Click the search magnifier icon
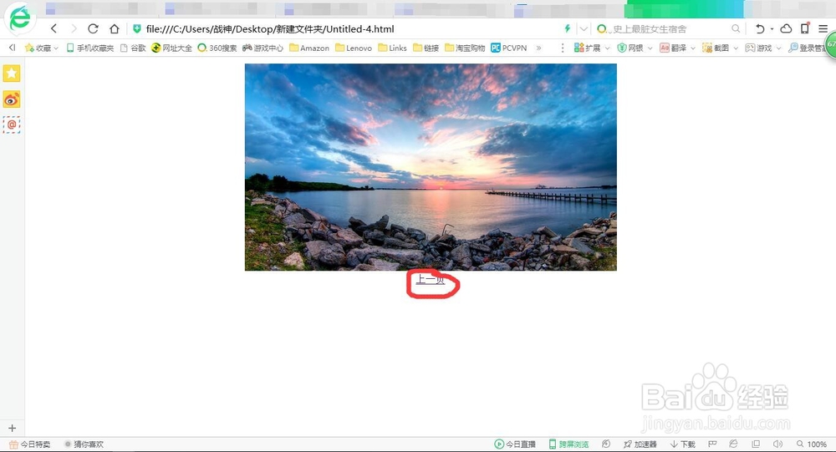Image resolution: width=836 pixels, height=452 pixels. click(x=736, y=28)
